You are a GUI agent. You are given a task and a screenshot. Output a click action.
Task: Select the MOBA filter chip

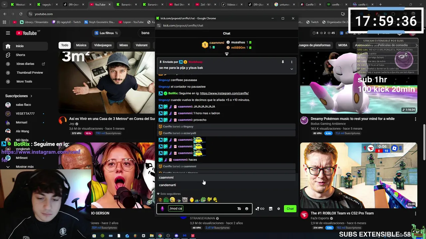(343, 45)
